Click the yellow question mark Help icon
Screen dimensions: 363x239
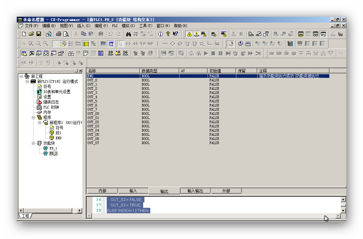click(168, 34)
